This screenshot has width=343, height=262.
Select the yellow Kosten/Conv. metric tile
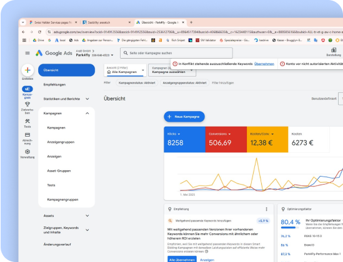pyautogui.click(x=267, y=139)
